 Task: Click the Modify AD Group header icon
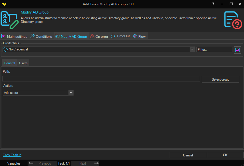tap(10, 20)
